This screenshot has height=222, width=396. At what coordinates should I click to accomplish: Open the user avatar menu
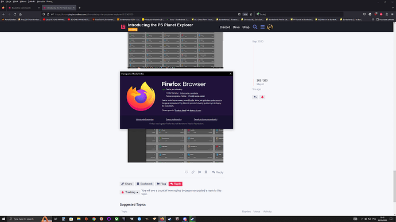(x=270, y=27)
